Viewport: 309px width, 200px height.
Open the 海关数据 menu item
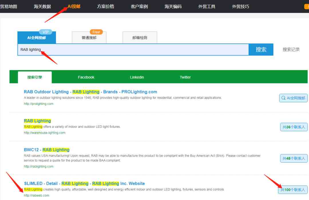click(x=42, y=7)
